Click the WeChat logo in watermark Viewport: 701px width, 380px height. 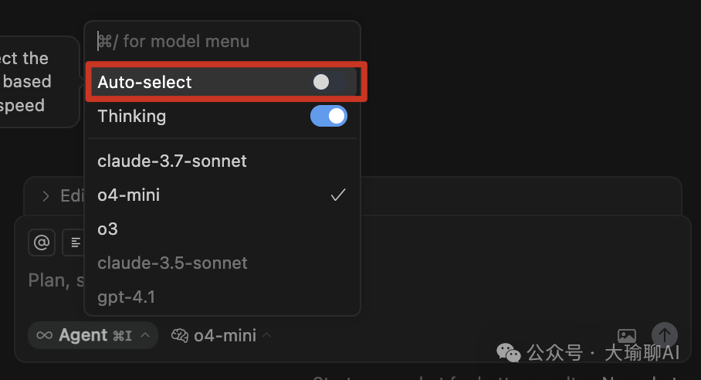(509, 353)
